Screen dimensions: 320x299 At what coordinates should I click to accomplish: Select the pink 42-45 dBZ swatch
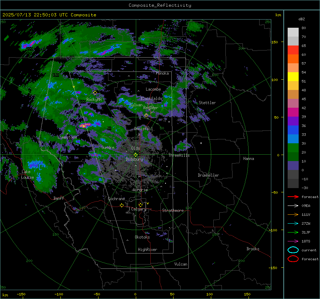pyautogui.click(x=293, y=103)
